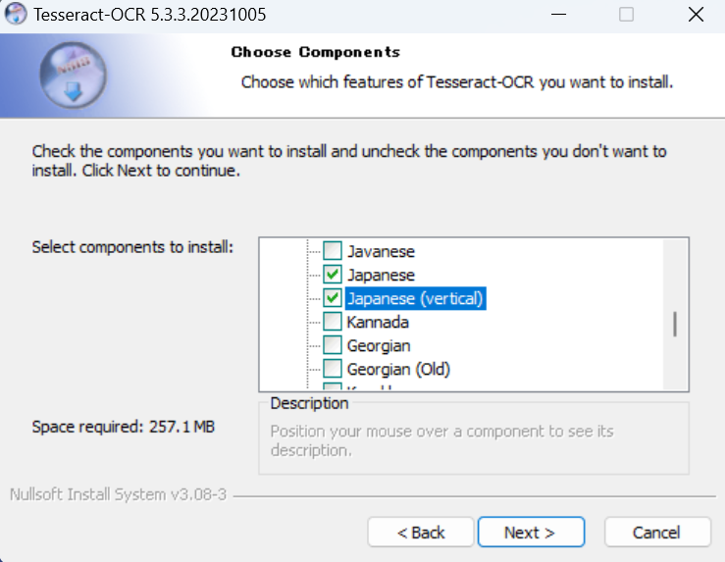Click the Tesseract-OCR title bar icon
Image resolution: width=725 pixels, height=562 pixels.
tap(16, 14)
